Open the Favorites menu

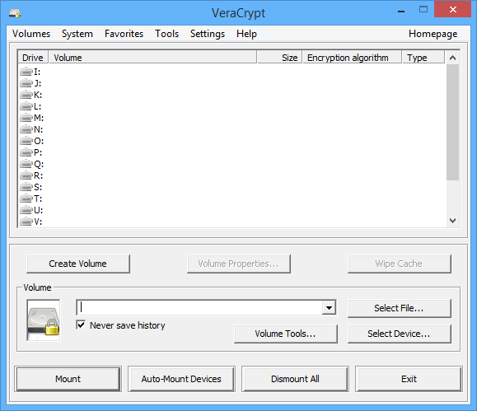tap(124, 34)
